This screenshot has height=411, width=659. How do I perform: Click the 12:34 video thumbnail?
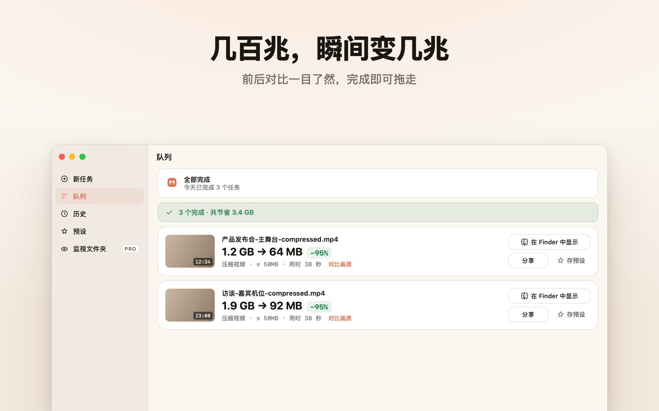(x=190, y=251)
